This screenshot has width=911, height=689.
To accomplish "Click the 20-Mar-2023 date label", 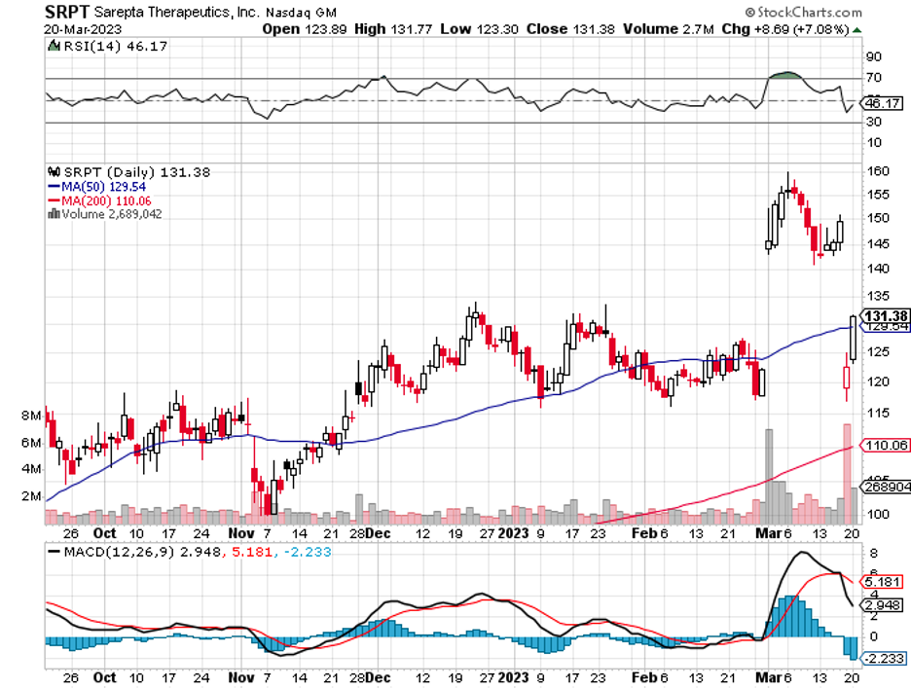I will click(x=83, y=29).
